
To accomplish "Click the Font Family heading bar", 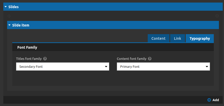I will [x=113, y=47].
